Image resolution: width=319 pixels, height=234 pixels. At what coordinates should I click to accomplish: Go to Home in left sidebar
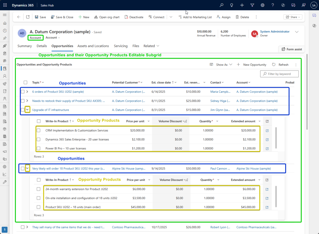click(5, 23)
